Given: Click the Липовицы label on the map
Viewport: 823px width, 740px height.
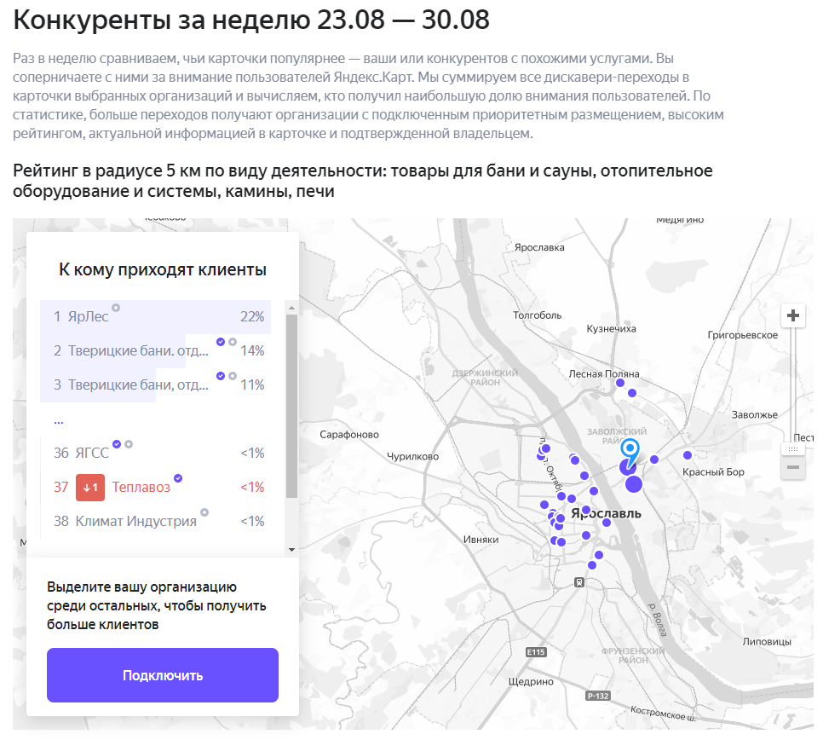Looking at the screenshot, I should click(x=767, y=642).
